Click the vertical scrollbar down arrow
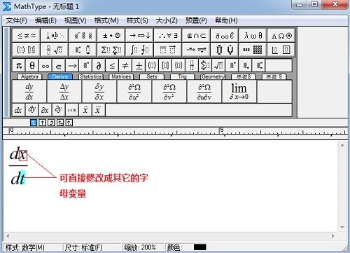 (342, 227)
